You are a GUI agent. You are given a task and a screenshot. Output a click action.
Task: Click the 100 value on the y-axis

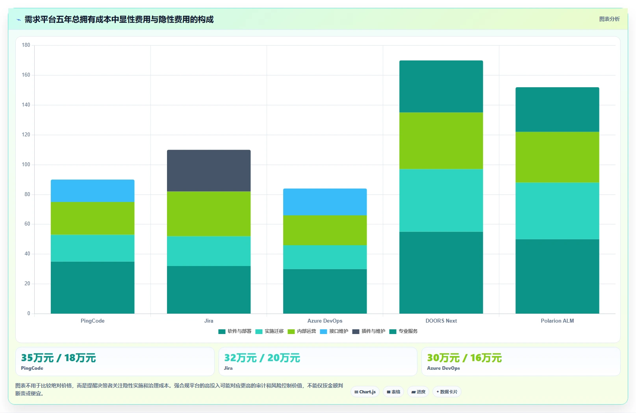[26, 164]
